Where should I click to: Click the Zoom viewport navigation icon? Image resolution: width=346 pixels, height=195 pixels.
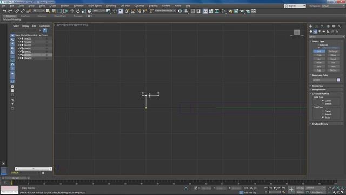tap(330, 188)
